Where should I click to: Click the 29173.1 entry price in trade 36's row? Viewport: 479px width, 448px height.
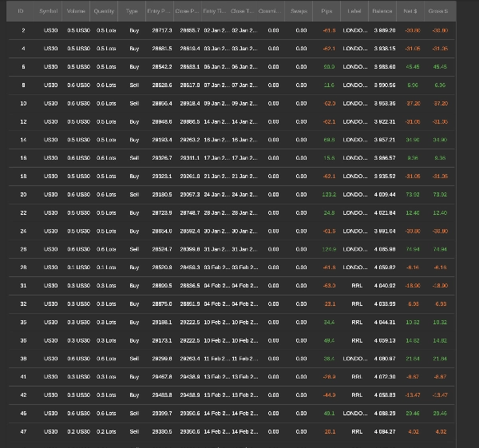click(162, 340)
